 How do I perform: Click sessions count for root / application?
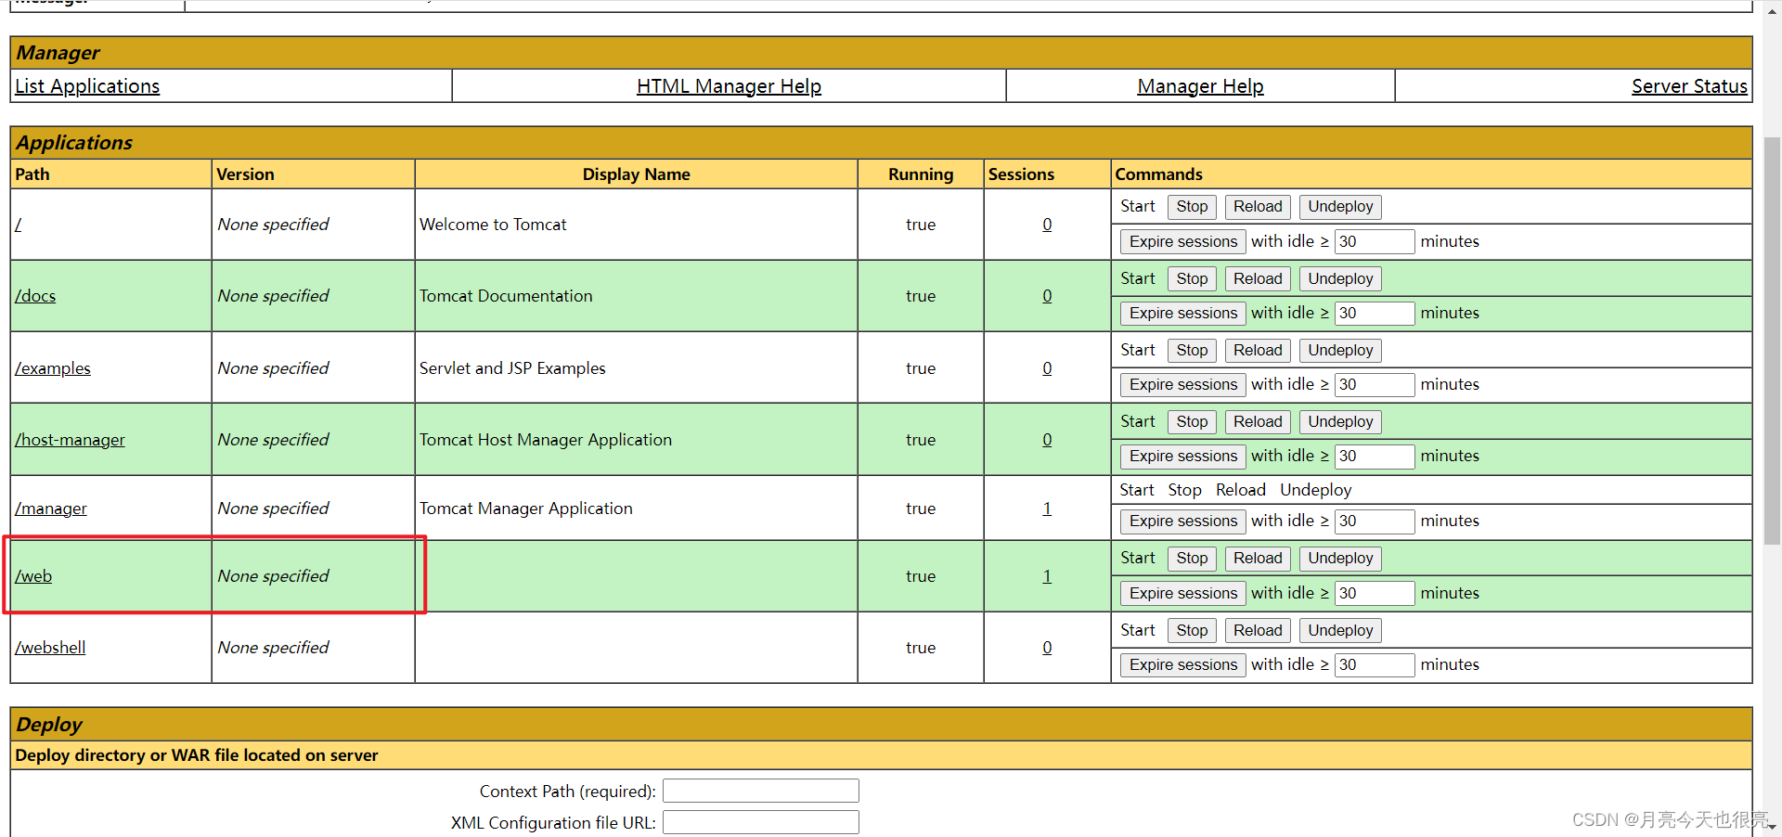(1047, 225)
